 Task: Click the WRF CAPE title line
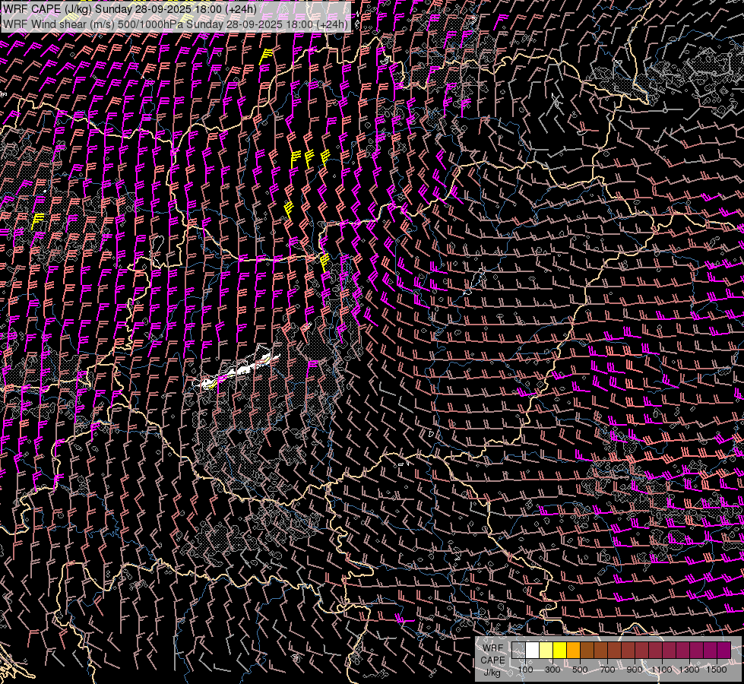(x=130, y=9)
